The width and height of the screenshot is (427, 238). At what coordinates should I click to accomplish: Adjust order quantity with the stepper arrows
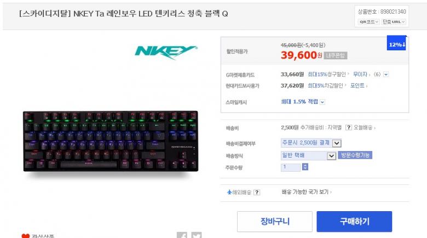(x=305, y=167)
